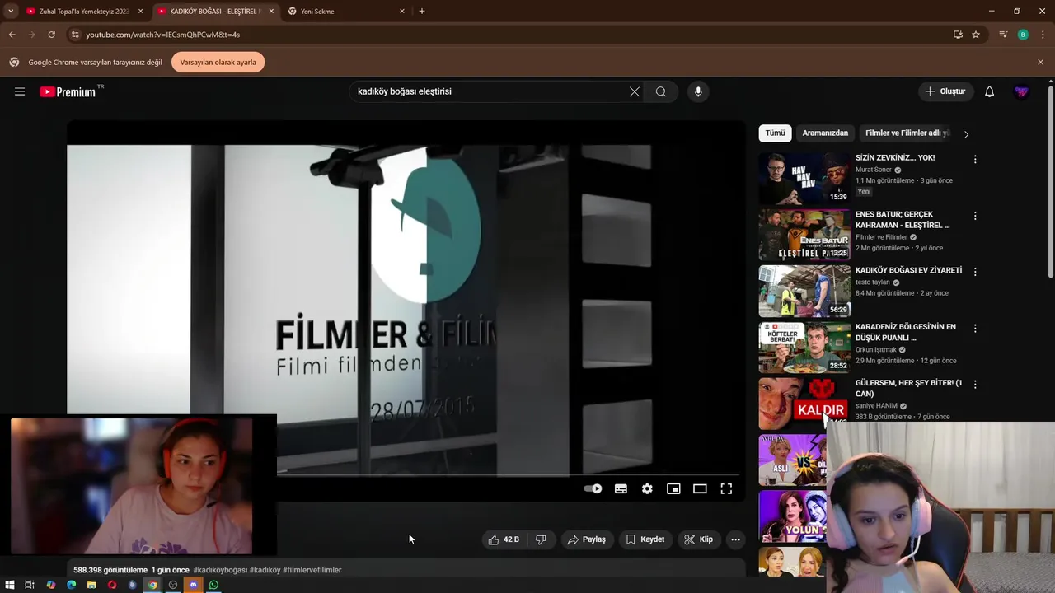Image resolution: width=1055 pixels, height=593 pixels.
Task: Click Varsayılan olarak ayarla button
Action: pyautogui.click(x=218, y=63)
